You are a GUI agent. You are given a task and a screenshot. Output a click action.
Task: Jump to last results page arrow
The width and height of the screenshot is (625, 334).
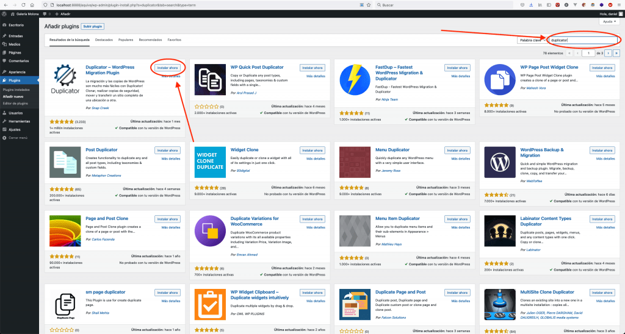[x=616, y=52]
